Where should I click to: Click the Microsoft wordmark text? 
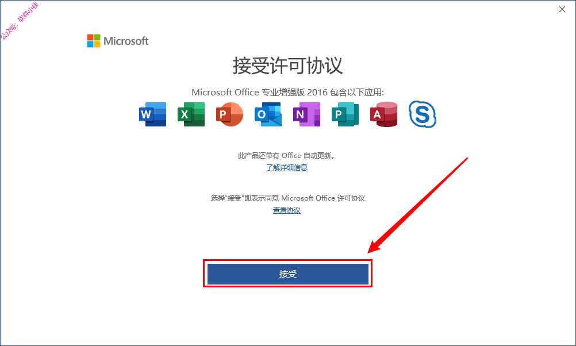tap(126, 41)
